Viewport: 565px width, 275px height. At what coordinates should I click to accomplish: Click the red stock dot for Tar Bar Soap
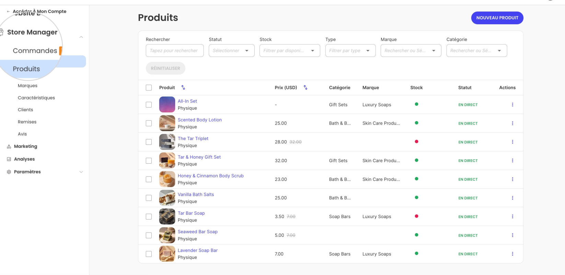416,216
